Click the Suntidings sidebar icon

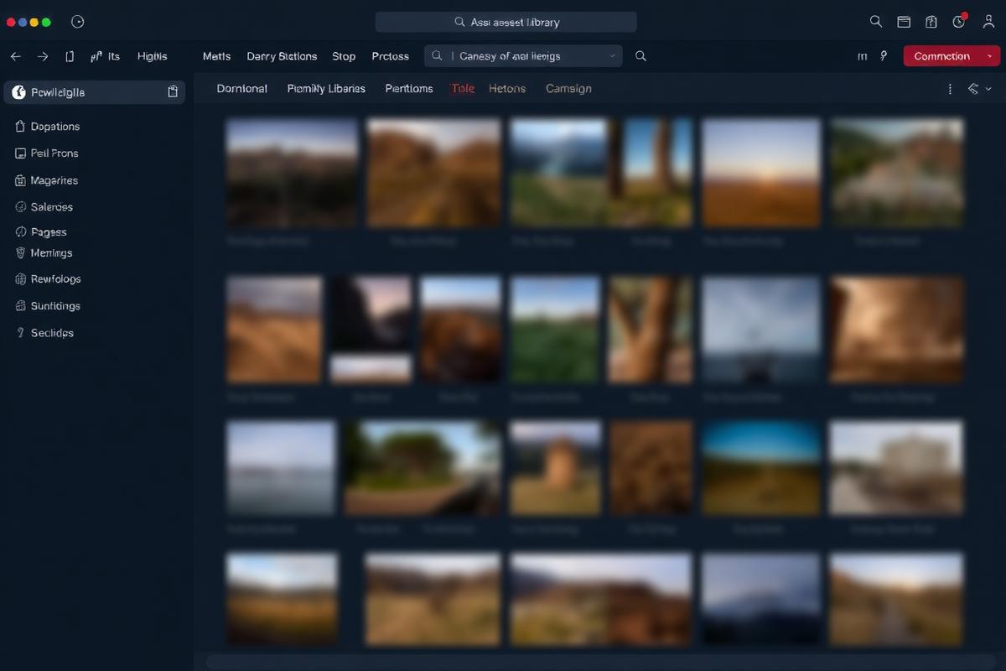point(21,306)
